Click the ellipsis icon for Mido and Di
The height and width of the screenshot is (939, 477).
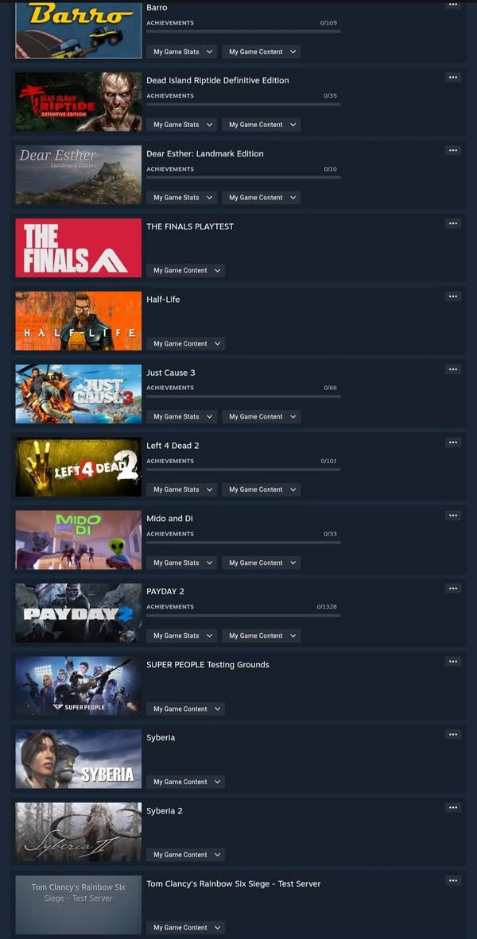[453, 516]
